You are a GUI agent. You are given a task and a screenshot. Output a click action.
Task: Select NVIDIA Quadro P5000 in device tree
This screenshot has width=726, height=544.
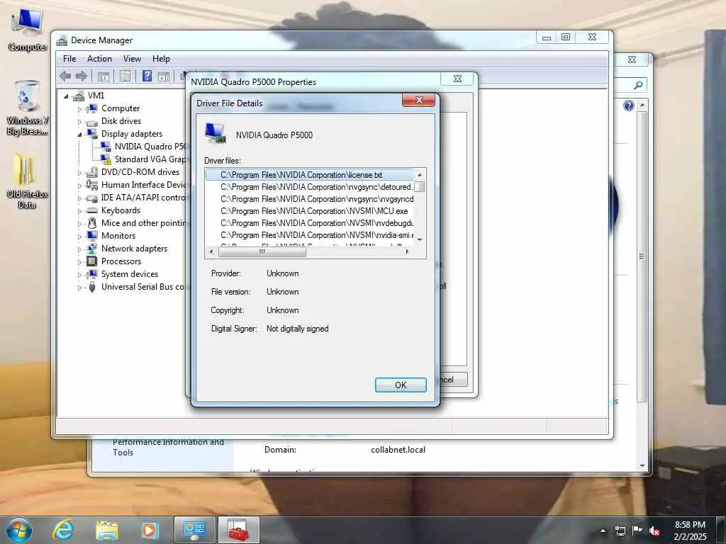pyautogui.click(x=150, y=146)
